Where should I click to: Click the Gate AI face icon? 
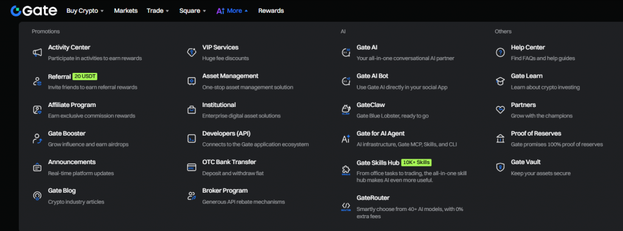346,52
